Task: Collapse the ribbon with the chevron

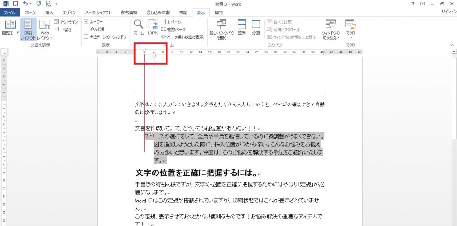Action: point(452,45)
